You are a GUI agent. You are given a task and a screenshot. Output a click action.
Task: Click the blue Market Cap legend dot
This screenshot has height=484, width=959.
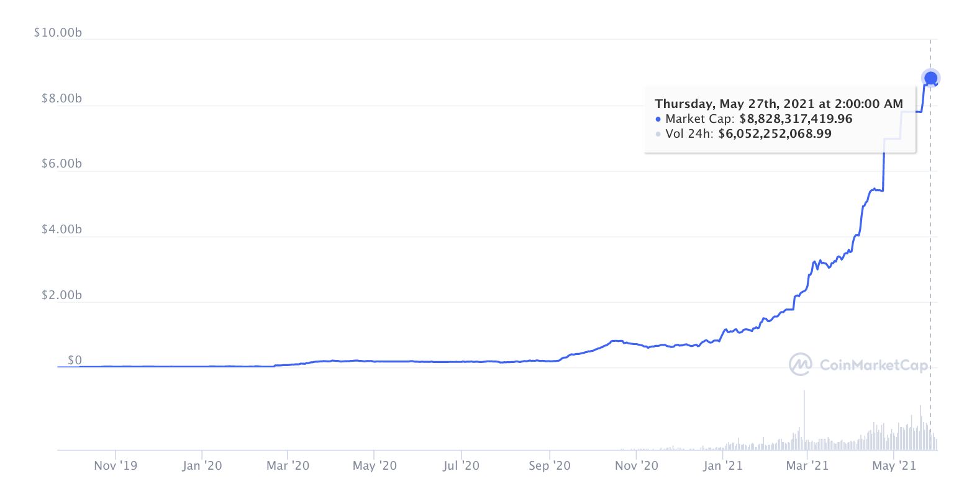(x=658, y=119)
